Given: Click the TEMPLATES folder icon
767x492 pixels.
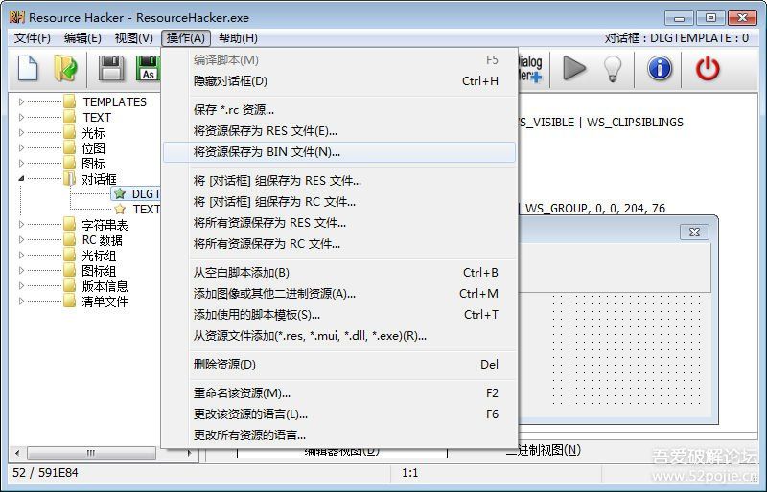Looking at the screenshot, I should (x=69, y=101).
